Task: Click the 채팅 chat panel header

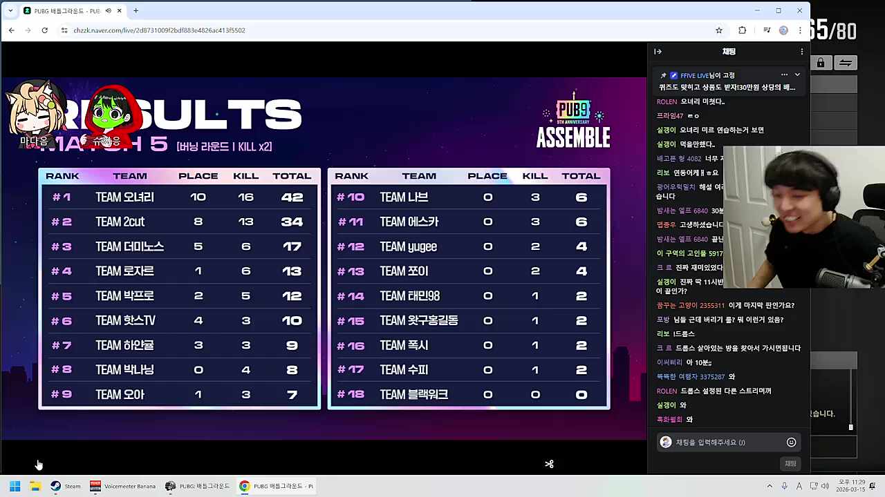Action: tap(728, 51)
